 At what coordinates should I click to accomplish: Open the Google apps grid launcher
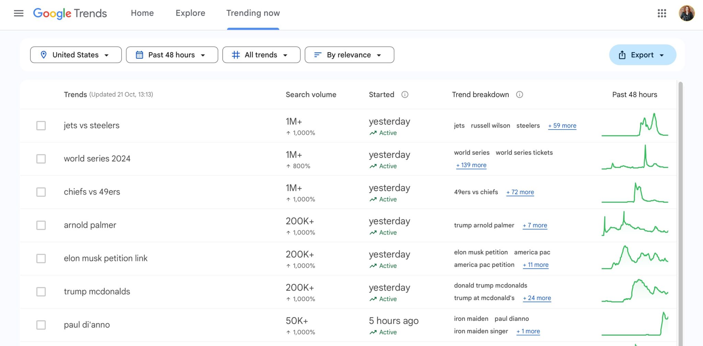661,13
